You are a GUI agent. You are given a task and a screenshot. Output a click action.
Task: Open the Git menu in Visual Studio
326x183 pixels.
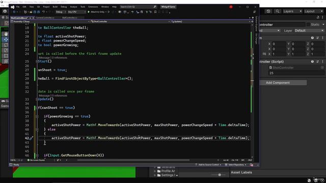tap(38, 7)
